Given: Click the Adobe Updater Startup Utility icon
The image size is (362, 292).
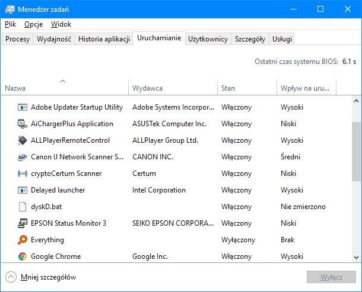Looking at the screenshot, I should (x=23, y=107).
